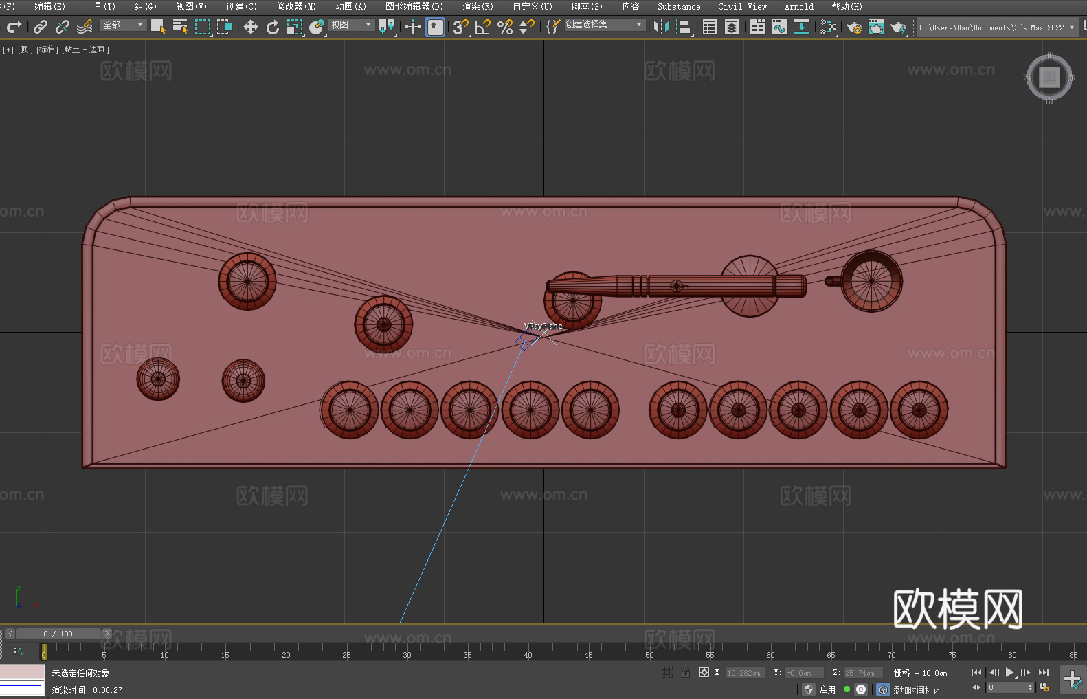Step to the previous frame
Viewport: 1087px width, 699px height.
point(994,672)
